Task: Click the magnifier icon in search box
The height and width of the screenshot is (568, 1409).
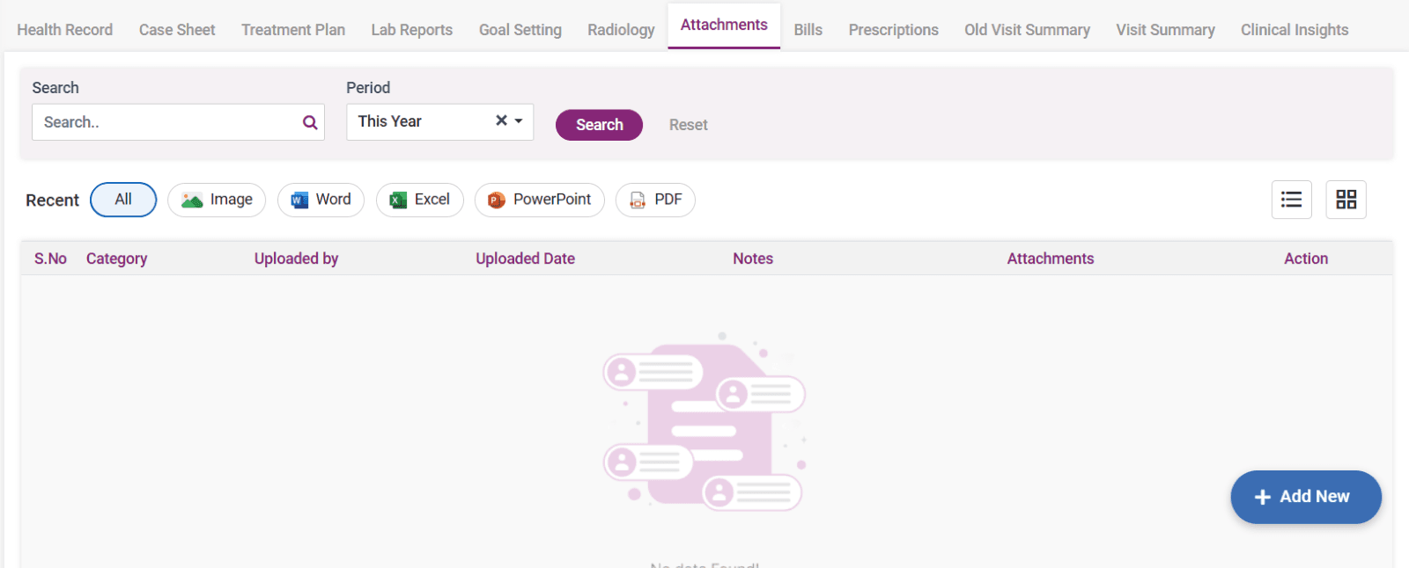Action: click(310, 123)
